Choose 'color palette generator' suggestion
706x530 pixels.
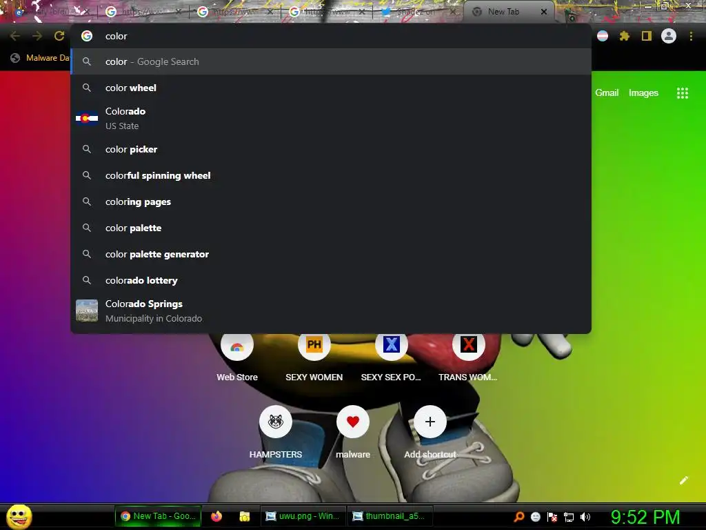(x=331, y=254)
